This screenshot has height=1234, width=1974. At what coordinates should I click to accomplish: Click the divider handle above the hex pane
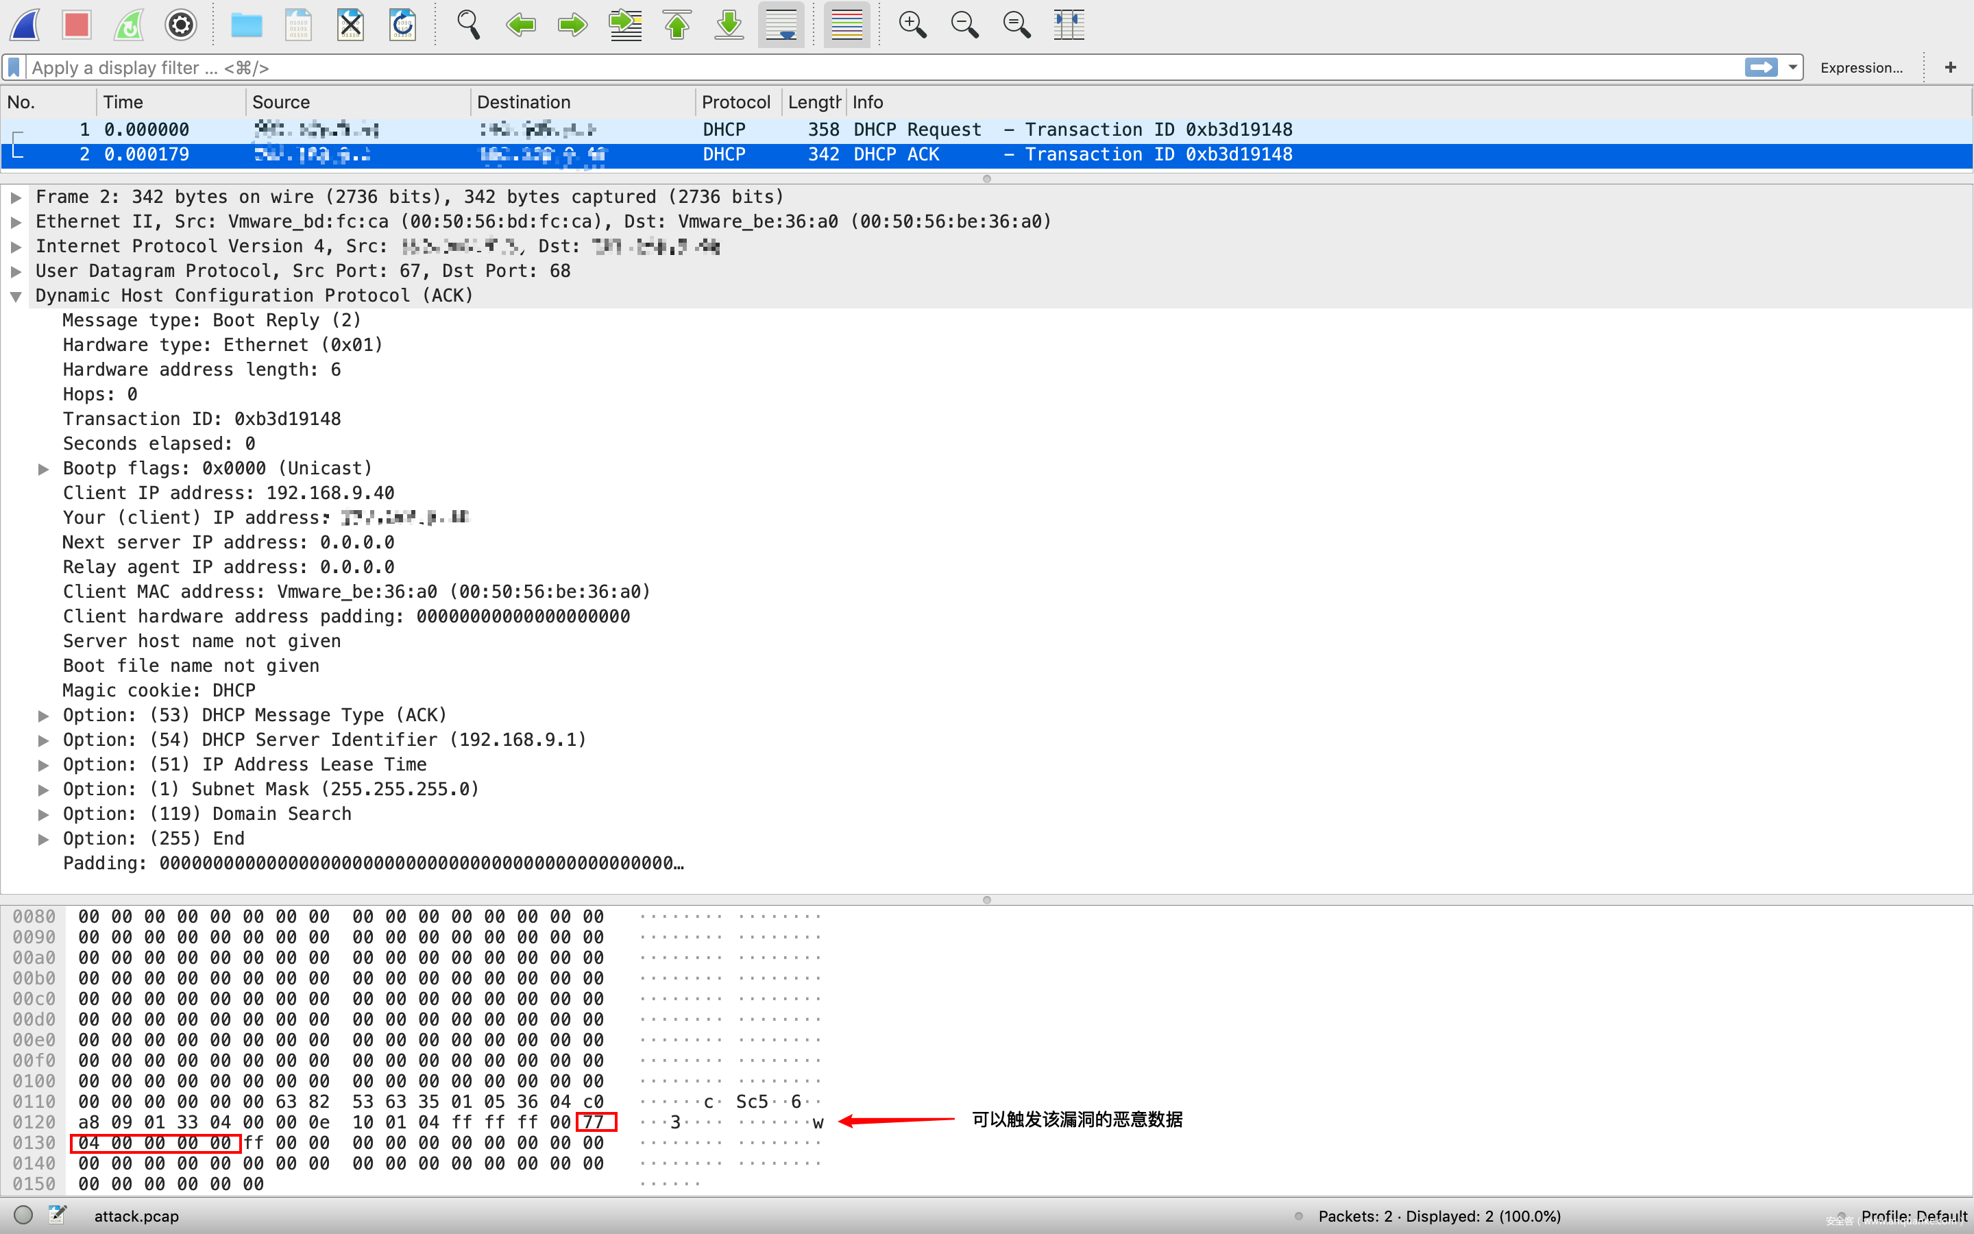[x=986, y=899]
